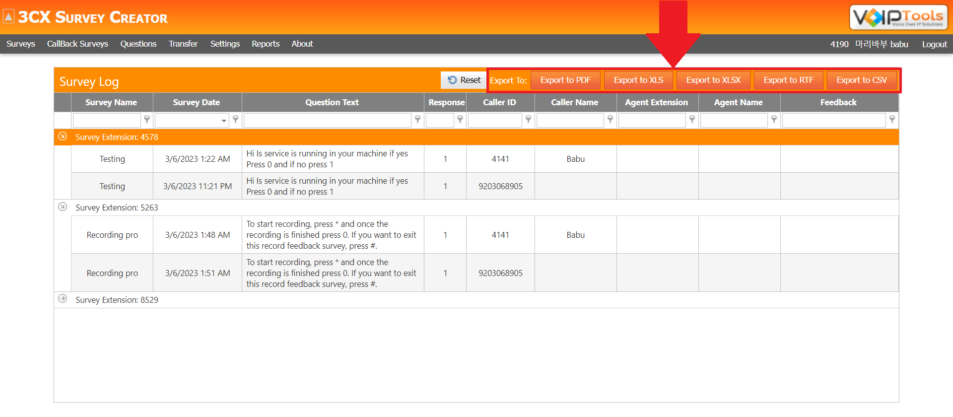This screenshot has height=417, width=953.
Task: Export the log to PDF
Action: coord(565,80)
